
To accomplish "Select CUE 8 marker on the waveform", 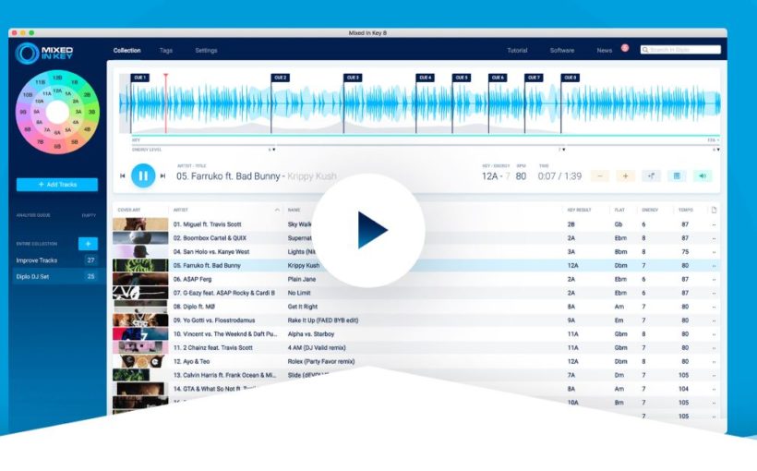I will tap(571, 78).
